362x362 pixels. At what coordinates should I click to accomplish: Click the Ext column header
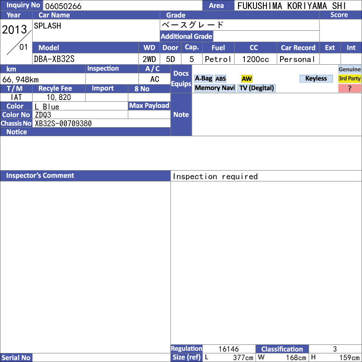[330, 48]
